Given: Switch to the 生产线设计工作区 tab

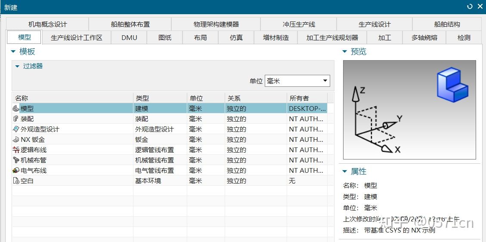Looking at the screenshot, I should pos(77,38).
